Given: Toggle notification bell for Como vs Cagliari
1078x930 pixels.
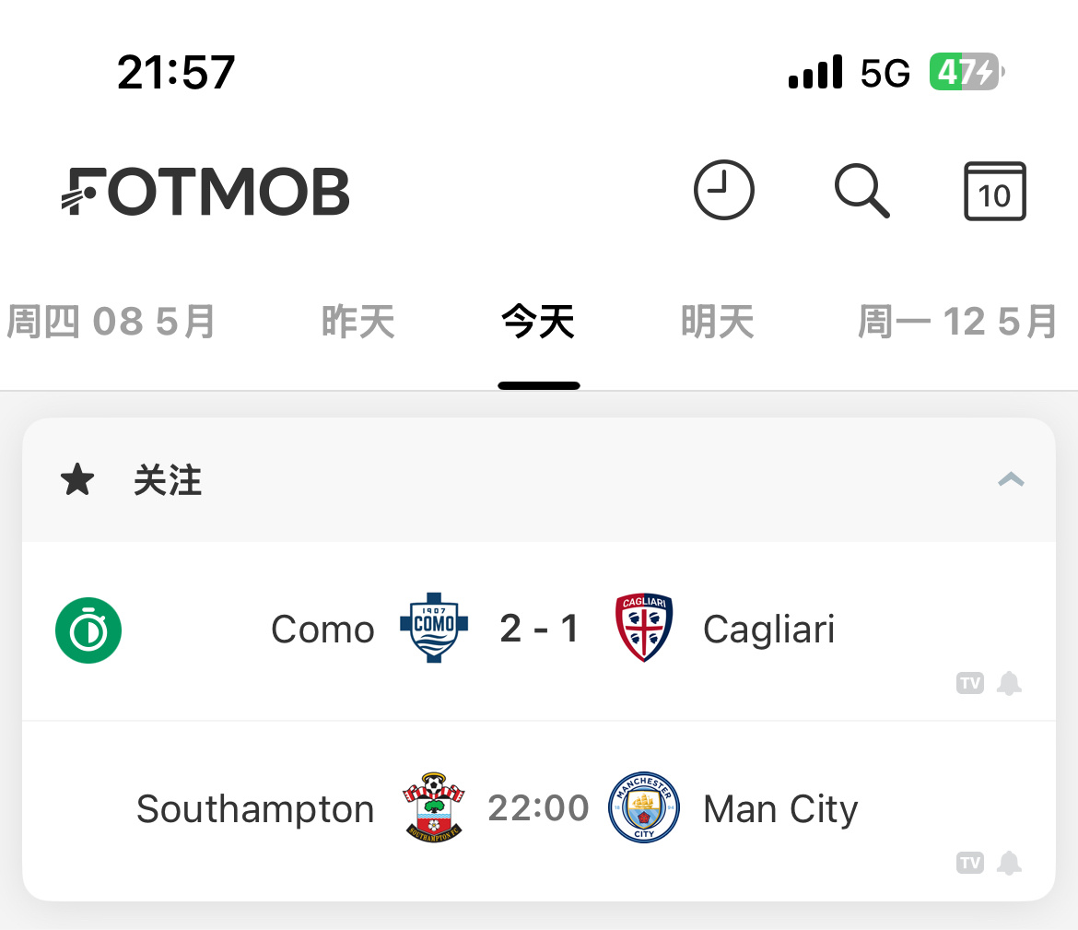Looking at the screenshot, I should coord(1009,683).
